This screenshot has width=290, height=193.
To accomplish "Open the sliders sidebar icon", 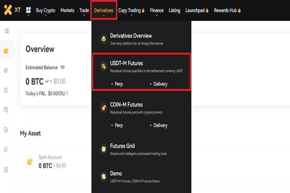I will point(6,90).
